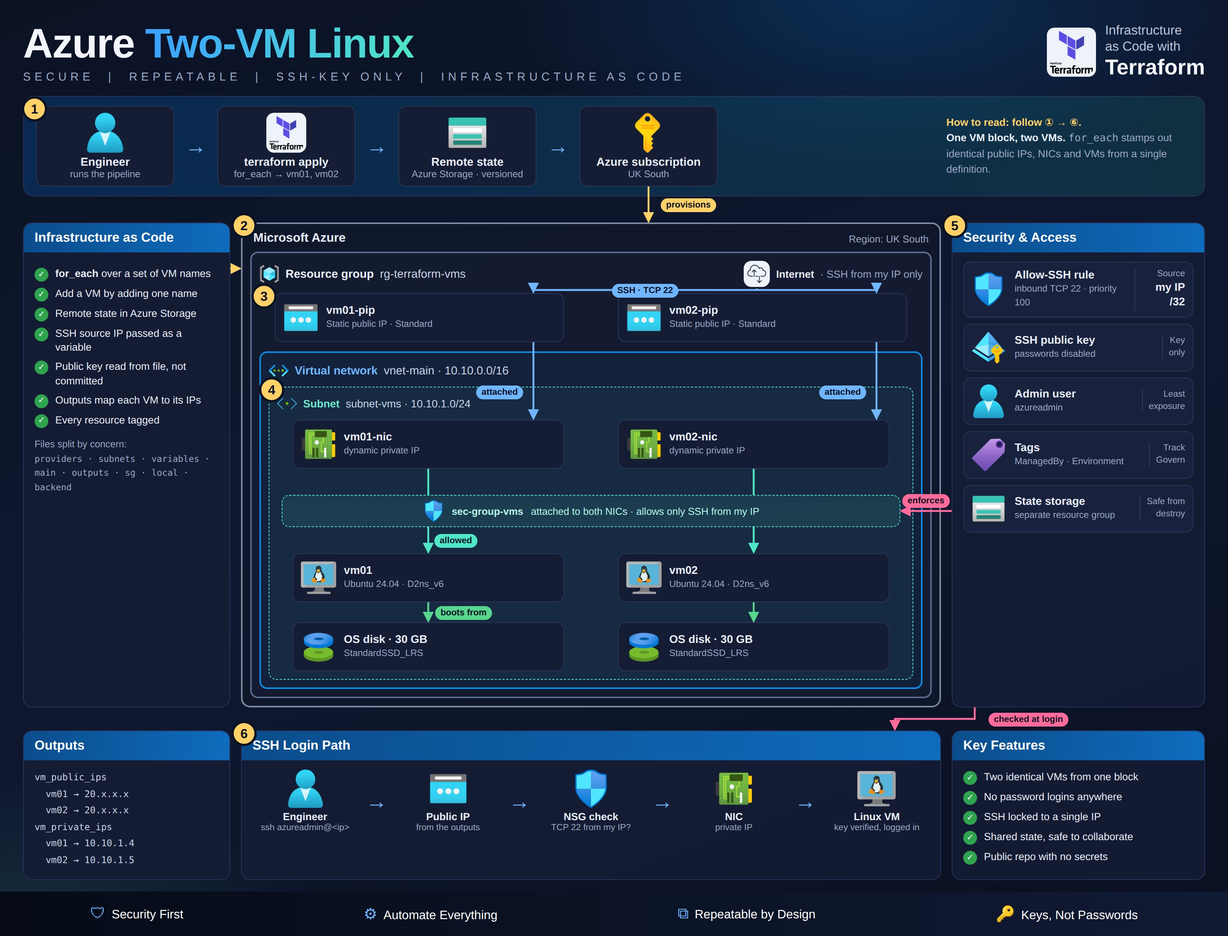The width and height of the screenshot is (1228, 936).
Task: Click the vm02 Linux monitor icon
Action: pyautogui.click(x=644, y=577)
